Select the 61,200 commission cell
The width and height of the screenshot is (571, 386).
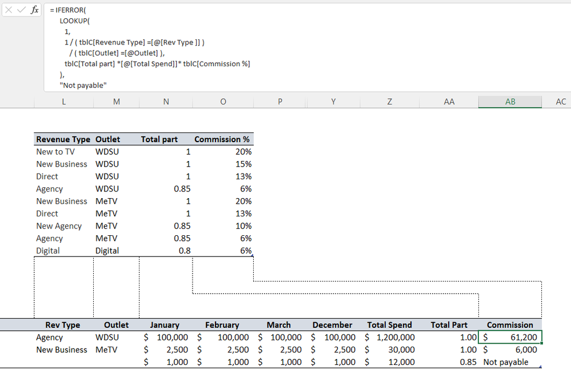click(x=510, y=337)
